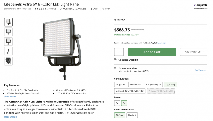
Task: Click the Print icon
Action: pyautogui.click(x=104, y=9)
